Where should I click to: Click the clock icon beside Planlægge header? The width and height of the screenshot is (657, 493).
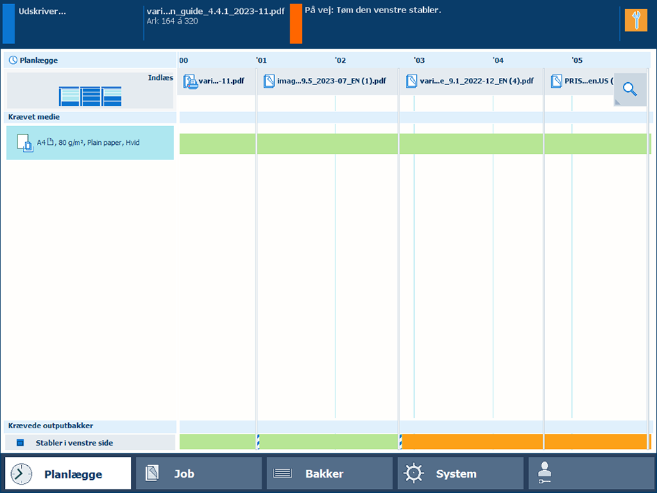13,61
